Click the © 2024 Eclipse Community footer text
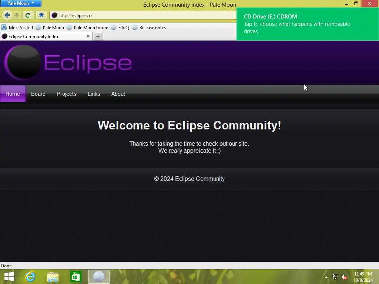Image resolution: width=379 pixels, height=284 pixels. [189, 179]
